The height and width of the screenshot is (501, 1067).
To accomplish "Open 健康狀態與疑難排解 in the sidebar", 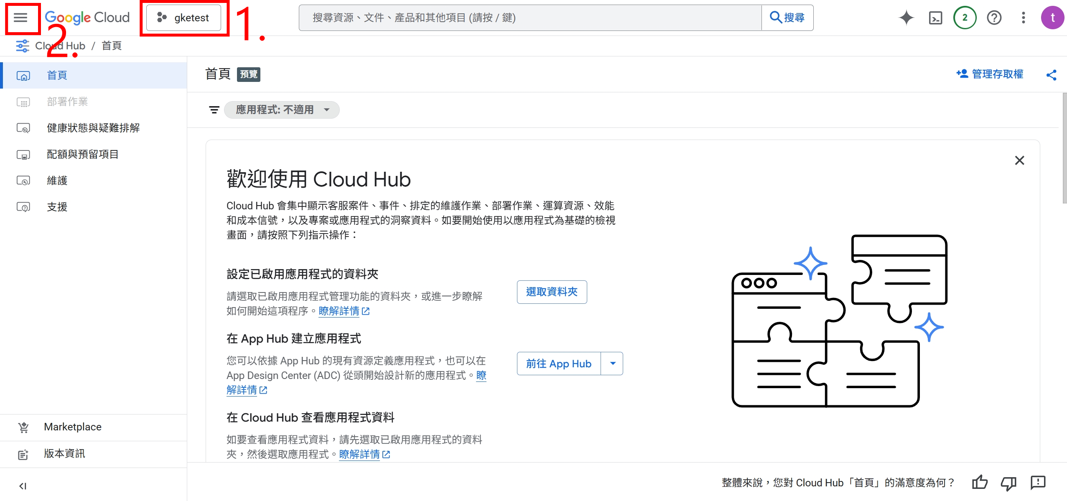I will coord(94,128).
